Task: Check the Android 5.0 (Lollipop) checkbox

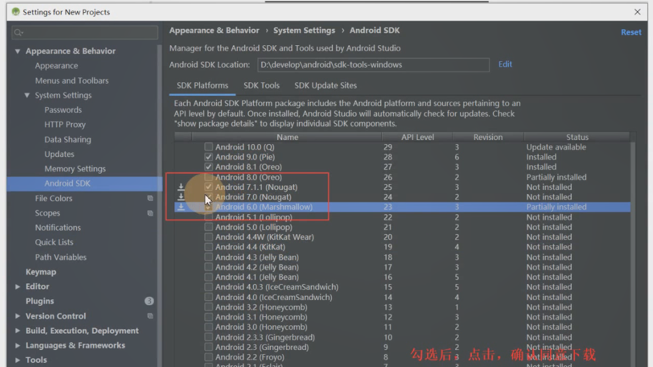Action: [209, 227]
